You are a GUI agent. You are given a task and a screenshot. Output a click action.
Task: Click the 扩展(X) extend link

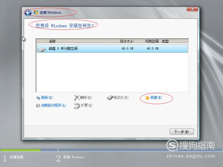click(x=87, y=105)
